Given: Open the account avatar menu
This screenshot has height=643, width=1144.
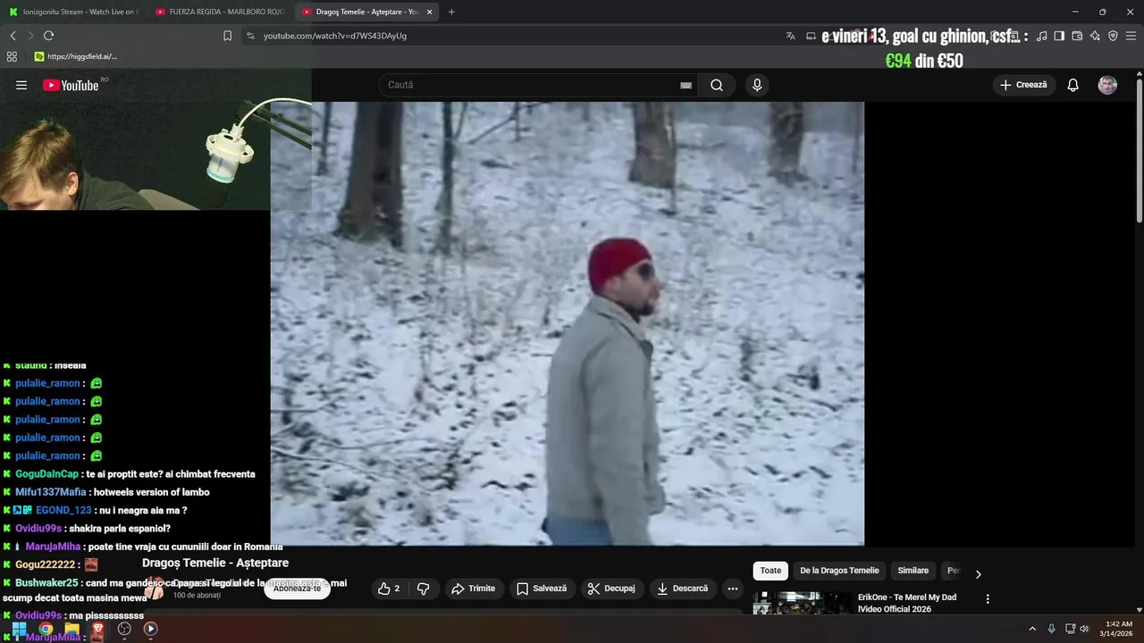Looking at the screenshot, I should click(x=1107, y=85).
